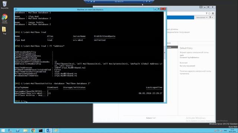
Task: Click the speaker icon in system tray
Action: [x=221, y=130]
